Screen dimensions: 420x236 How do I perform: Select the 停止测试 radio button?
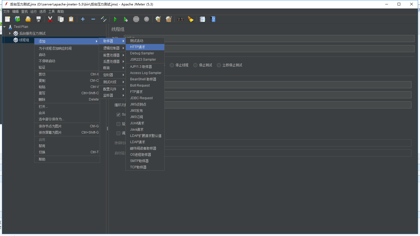195,65
